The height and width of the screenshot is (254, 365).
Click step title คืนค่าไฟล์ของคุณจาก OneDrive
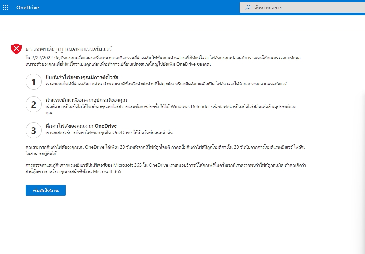[x=81, y=126]
